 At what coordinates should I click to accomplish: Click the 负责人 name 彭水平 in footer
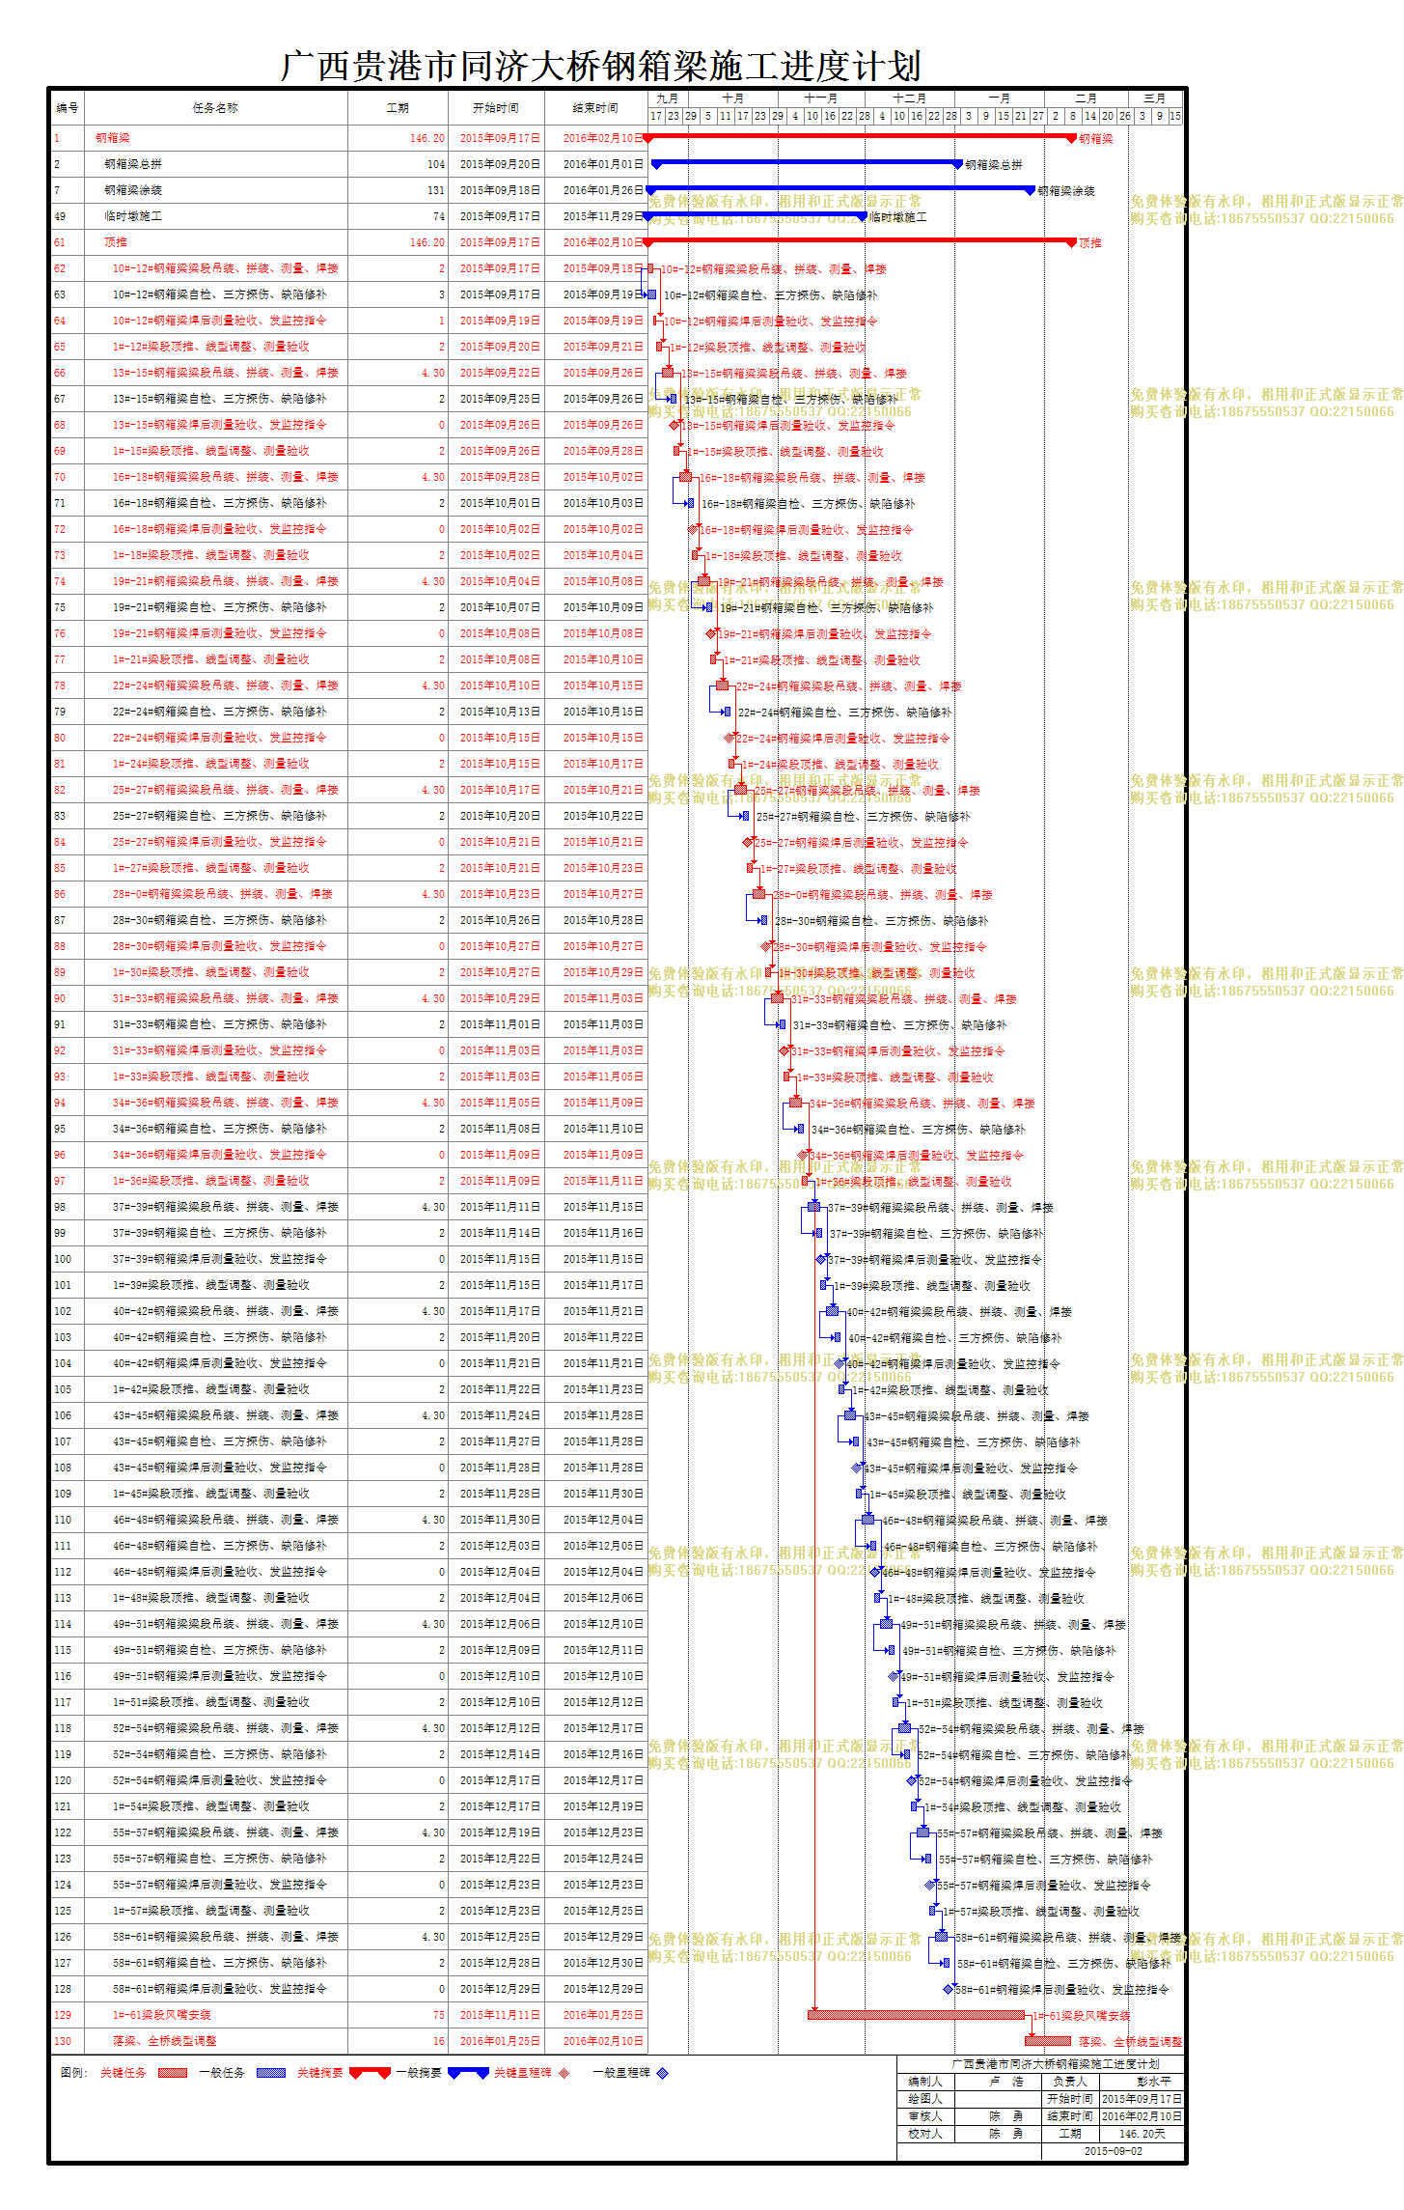[x=1153, y=2082]
